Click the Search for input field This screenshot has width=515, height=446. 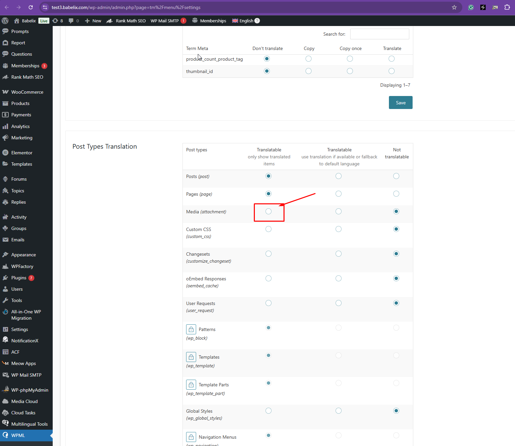[380, 34]
